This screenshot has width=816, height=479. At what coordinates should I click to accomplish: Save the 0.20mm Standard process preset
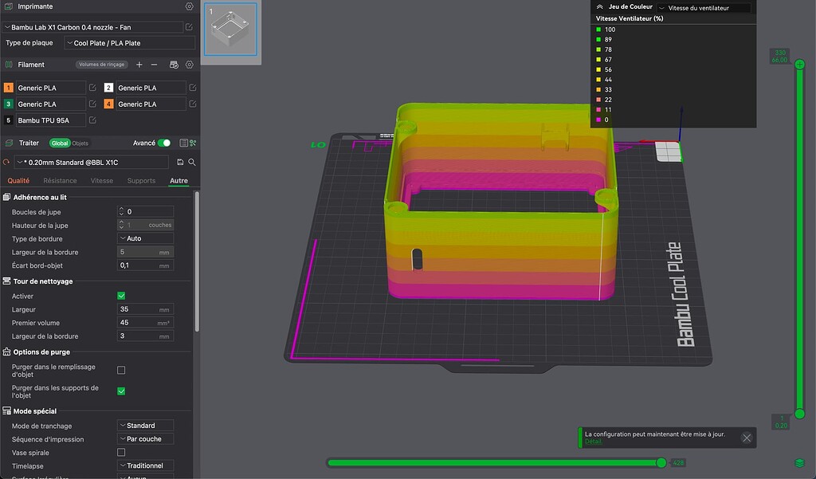click(x=180, y=163)
